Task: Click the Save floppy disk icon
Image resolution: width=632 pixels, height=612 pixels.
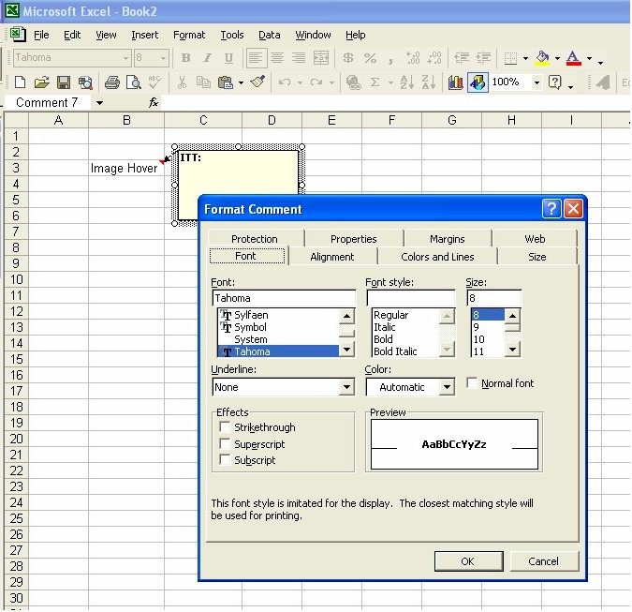Action: (x=64, y=82)
